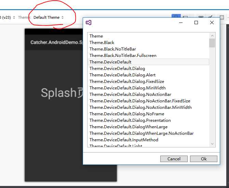This screenshot has height=188, width=229.
Task: Click the grid layout icon in toolbar
Action: point(222,17)
